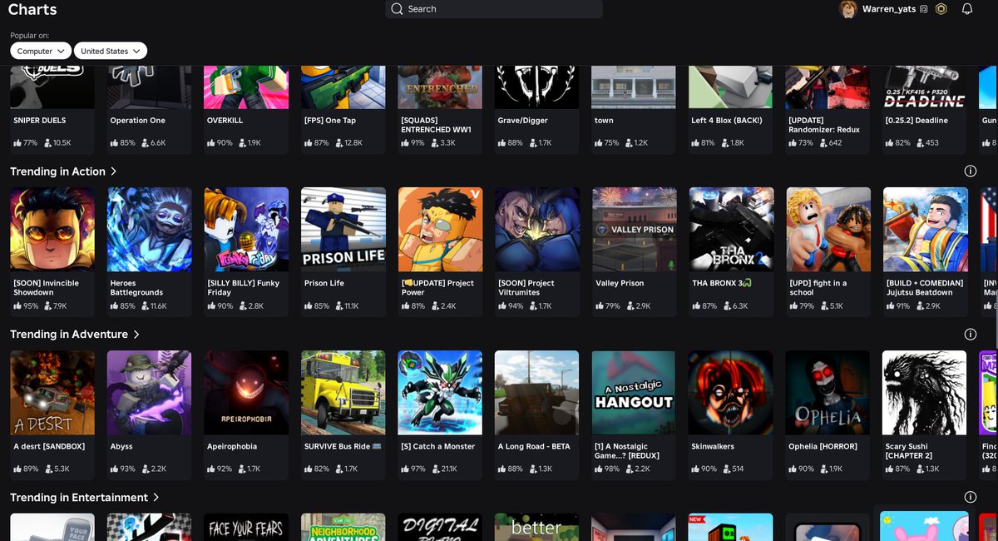Open the Robux icon in header
The width and height of the screenshot is (998, 541).
(x=941, y=9)
